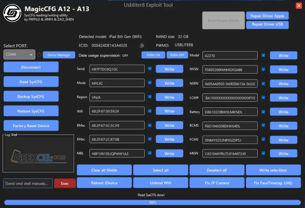
Task: Focus the Send cmd shell input
Action: [28, 183]
